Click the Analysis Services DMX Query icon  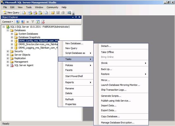[35, 12]
